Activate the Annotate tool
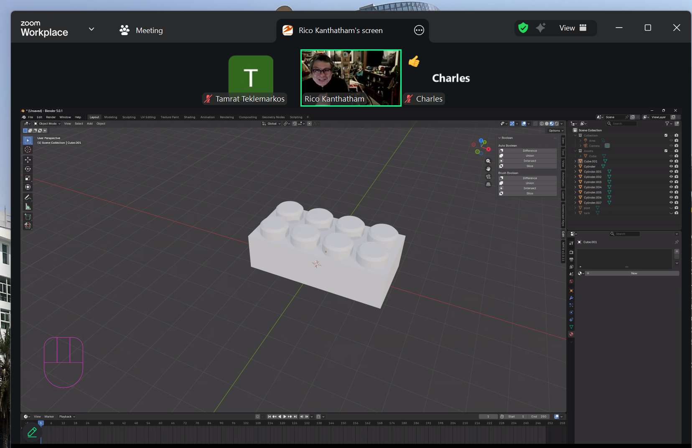 click(28, 197)
